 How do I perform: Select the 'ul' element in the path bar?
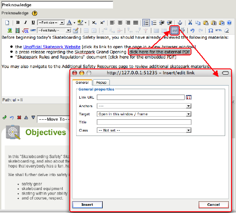point(14,100)
